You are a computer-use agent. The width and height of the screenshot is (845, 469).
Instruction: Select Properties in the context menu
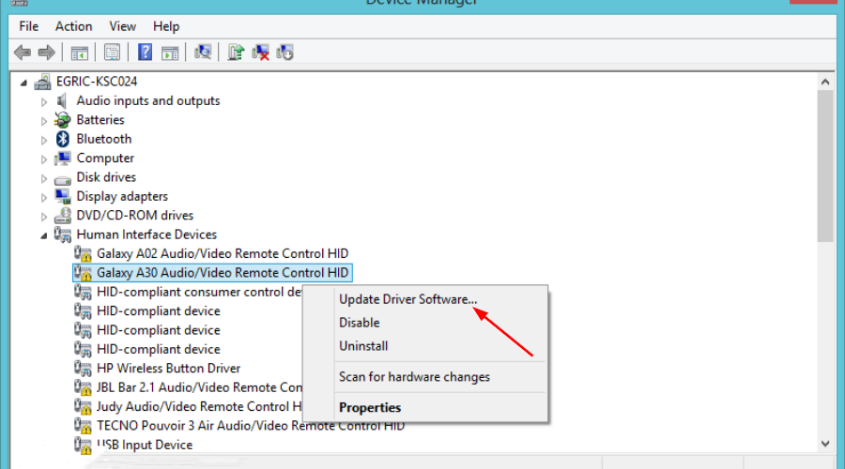(x=370, y=408)
